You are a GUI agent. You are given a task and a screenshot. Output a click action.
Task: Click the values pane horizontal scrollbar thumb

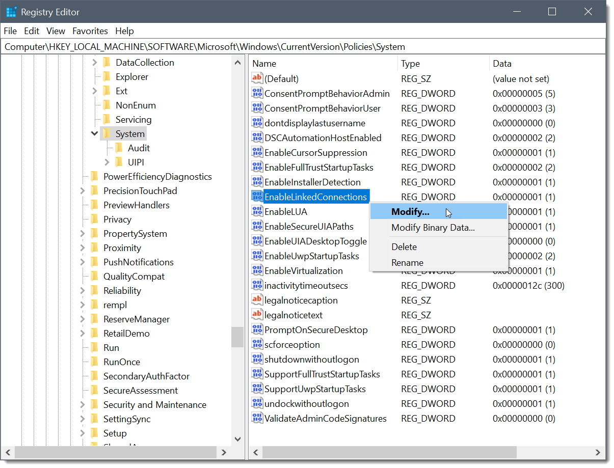[389, 452]
